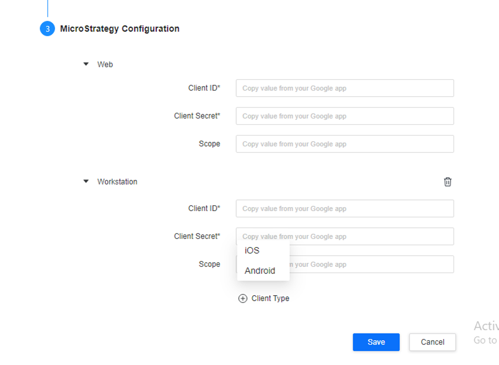
Task: Collapse the Web section triangle
Action: (x=86, y=64)
